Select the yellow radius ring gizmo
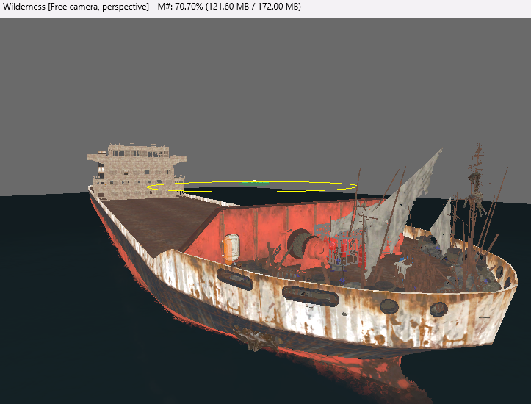The image size is (531, 404). pyautogui.click(x=252, y=187)
